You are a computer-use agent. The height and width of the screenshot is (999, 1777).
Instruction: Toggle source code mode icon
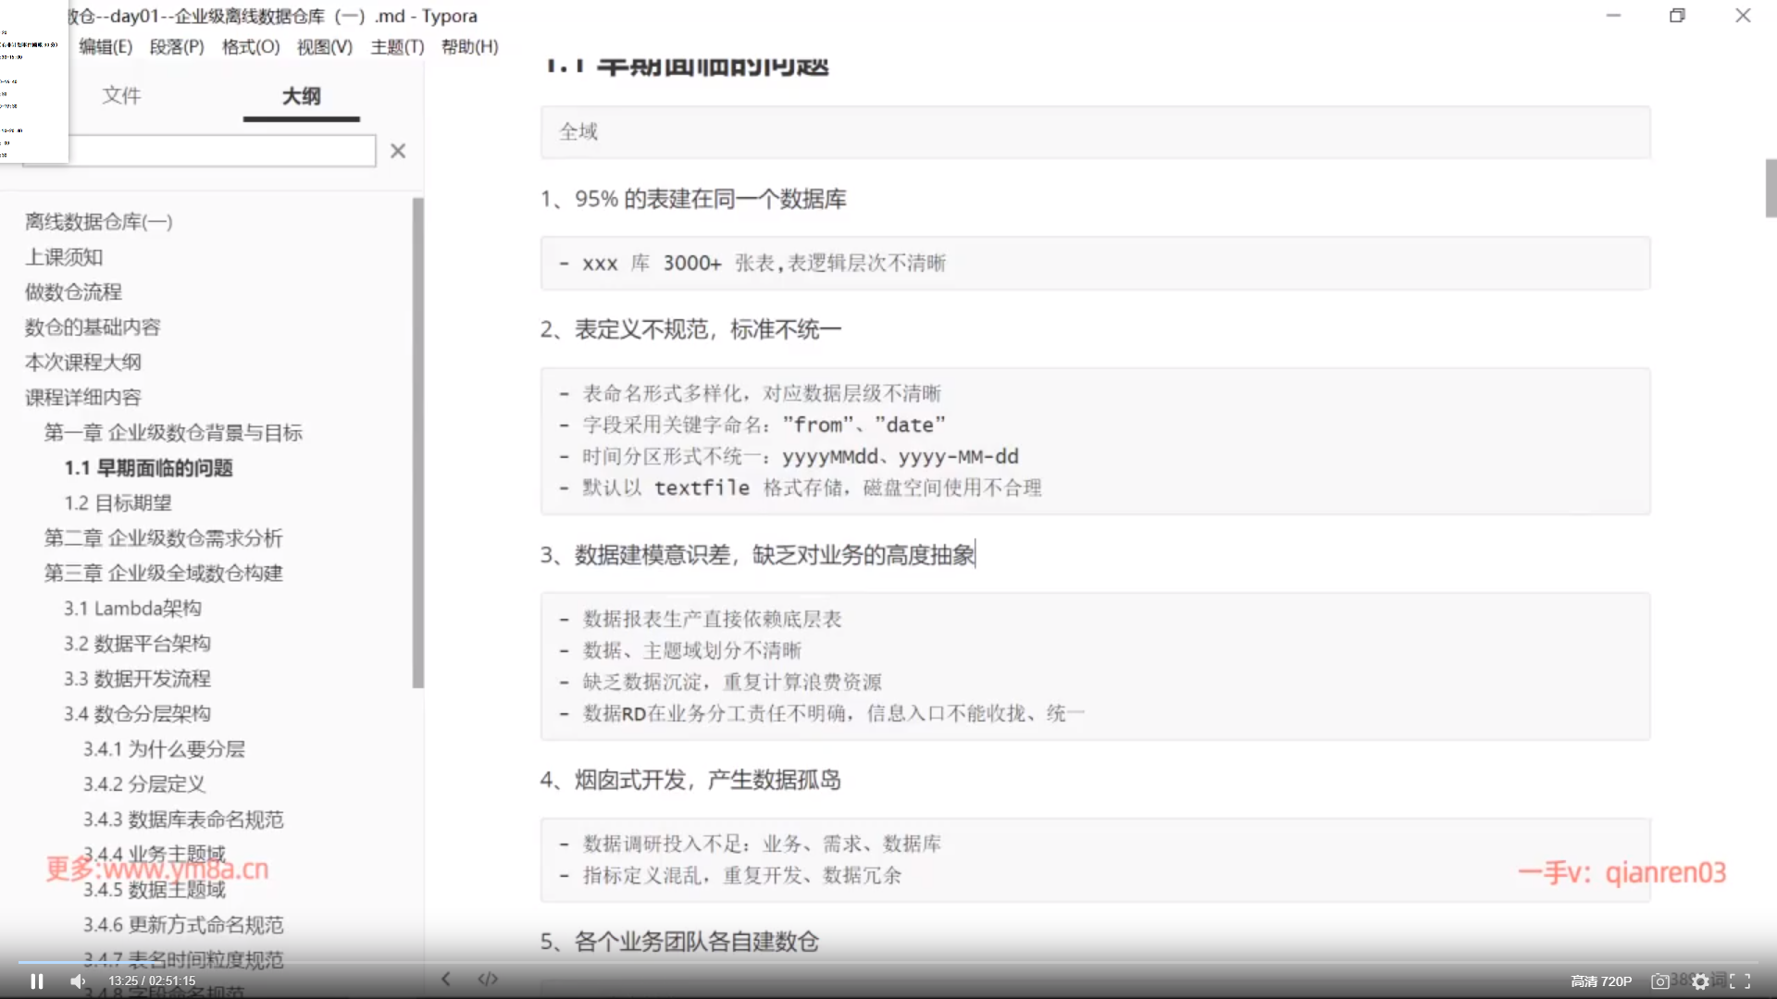[x=488, y=979]
